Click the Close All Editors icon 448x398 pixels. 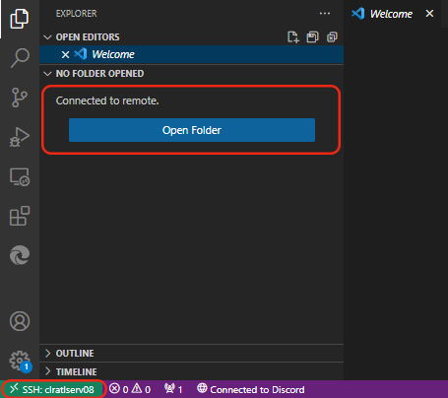332,37
